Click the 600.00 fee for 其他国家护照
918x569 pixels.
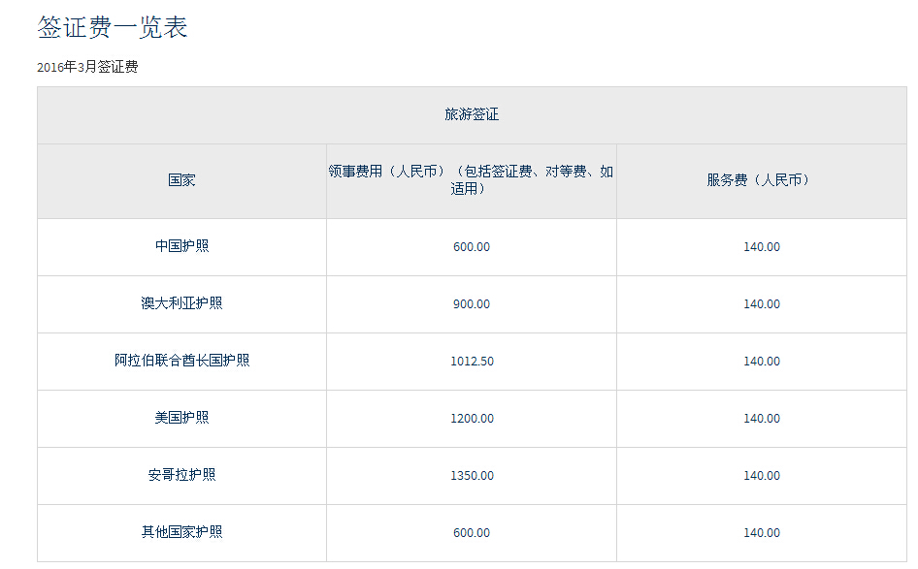pos(472,533)
